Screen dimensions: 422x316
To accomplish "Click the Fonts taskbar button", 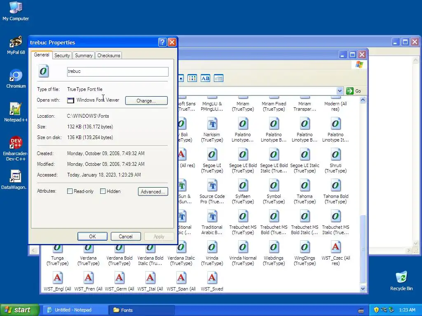I will pos(142,310).
